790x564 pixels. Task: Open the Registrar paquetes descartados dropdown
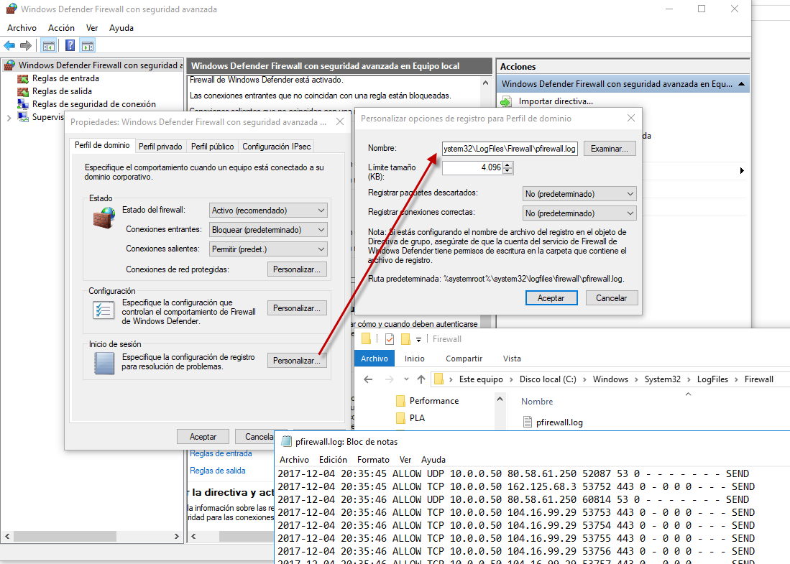click(579, 194)
